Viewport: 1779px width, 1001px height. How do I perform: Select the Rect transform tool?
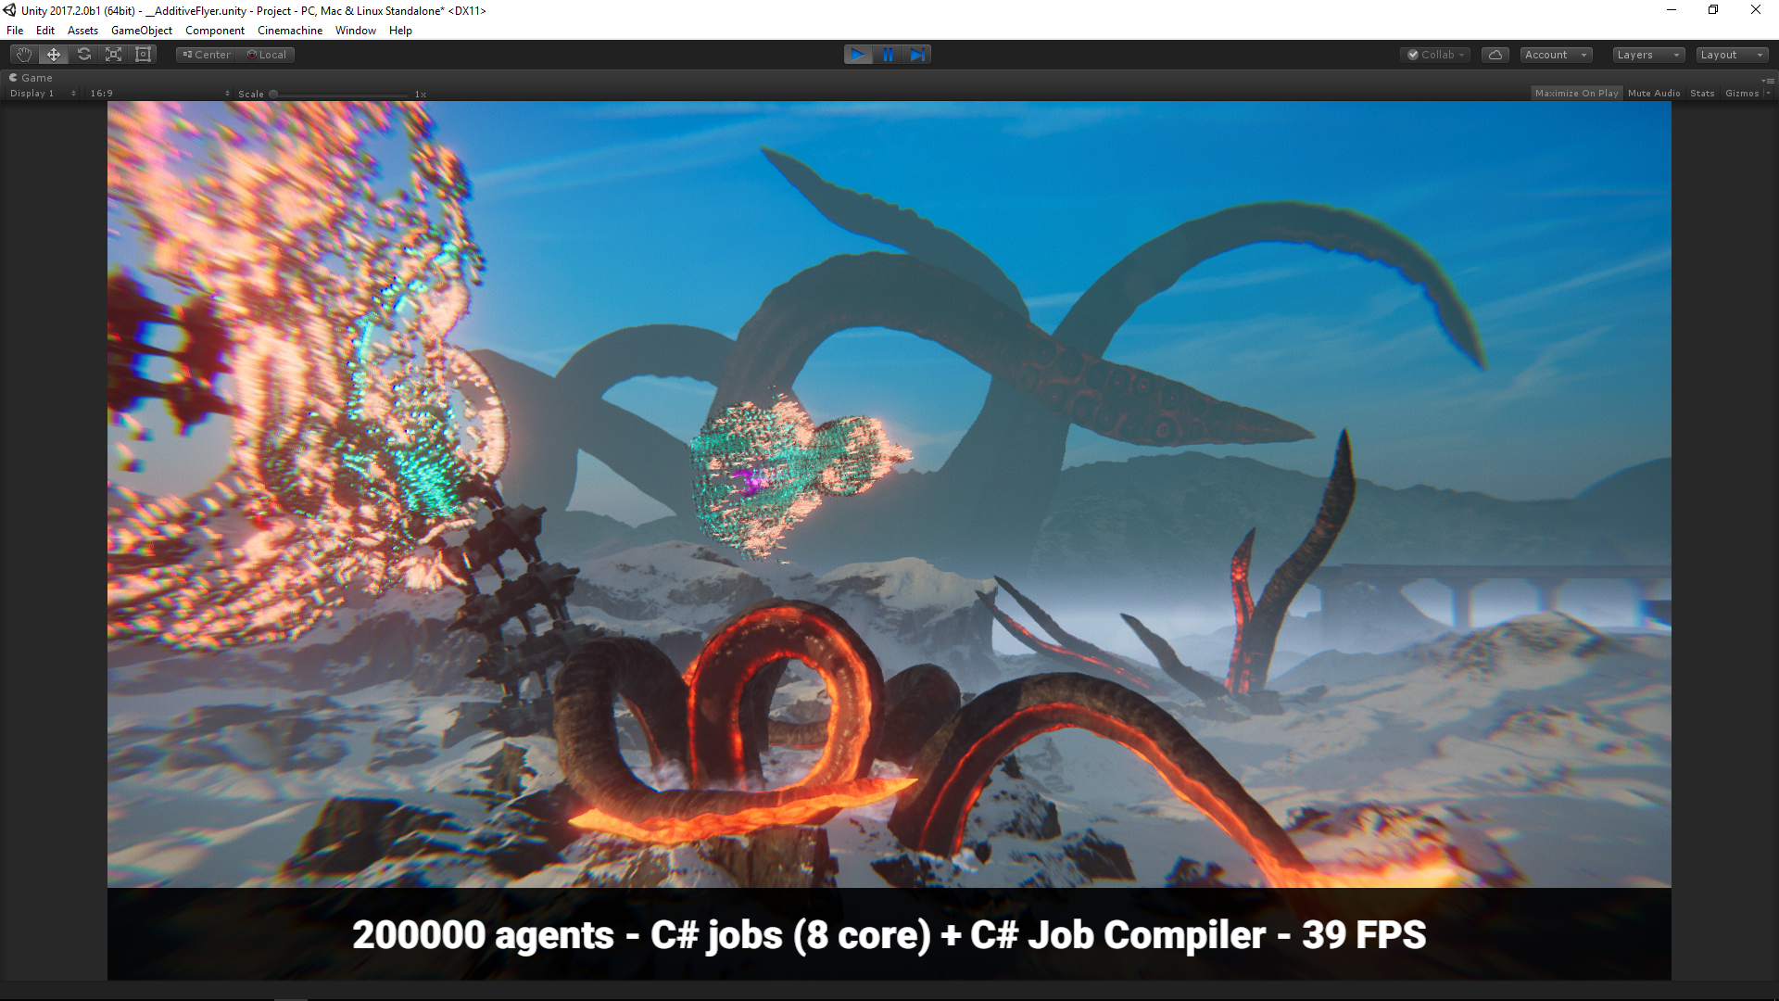point(143,55)
